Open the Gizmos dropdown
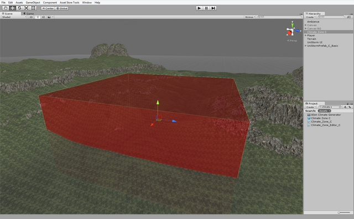The height and width of the screenshot is (219, 354). click(250, 17)
